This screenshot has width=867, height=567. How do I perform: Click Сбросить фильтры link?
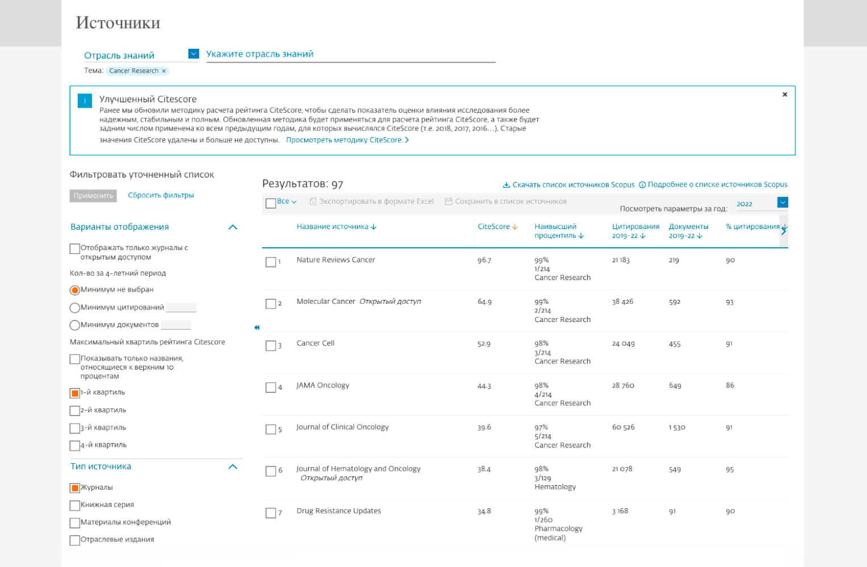tap(161, 195)
